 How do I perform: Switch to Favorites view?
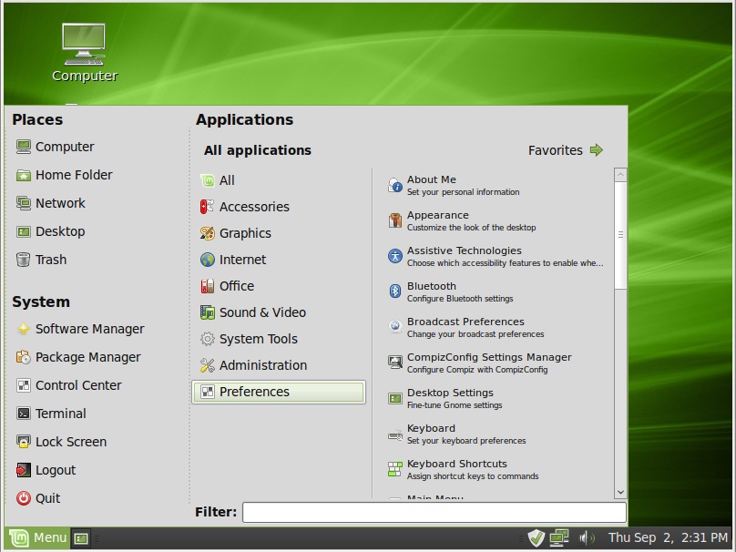565,150
